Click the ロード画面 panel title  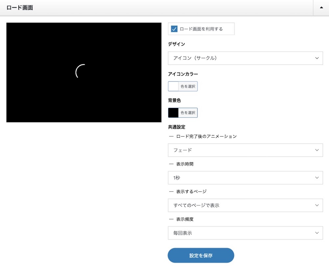(x=20, y=8)
